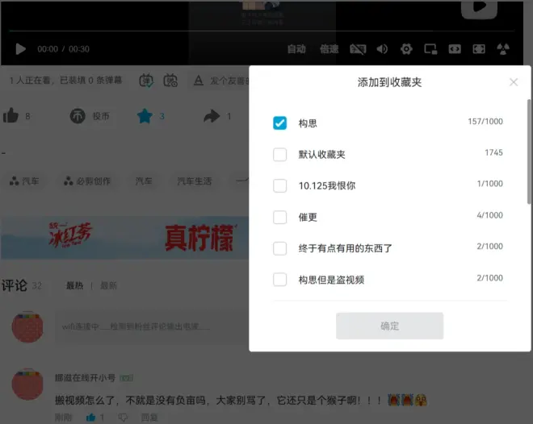Click the 确定 confirm button

pyautogui.click(x=389, y=326)
